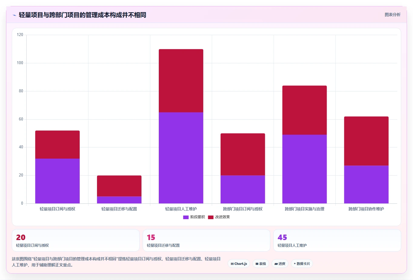Click the red 改进效果 legend swatch
The image size is (413, 280).
point(211,217)
